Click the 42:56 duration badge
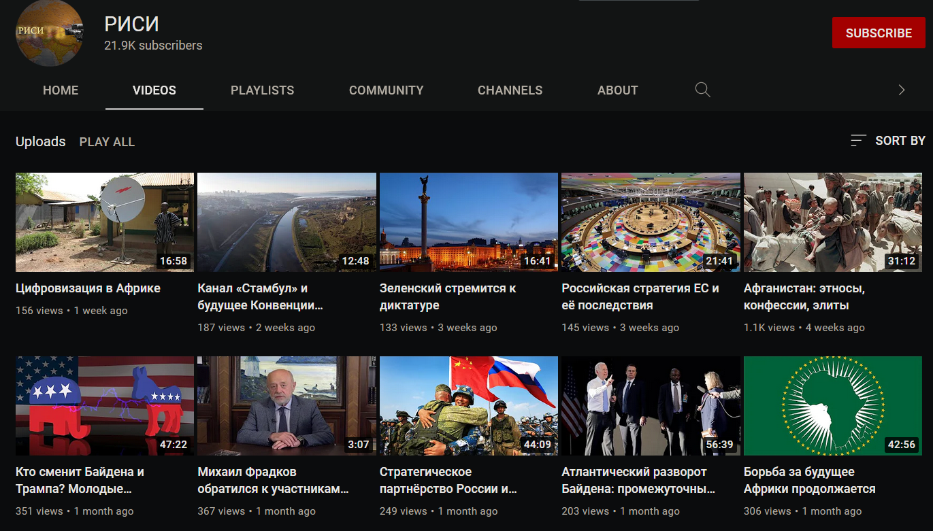The image size is (933, 531). [x=902, y=445]
